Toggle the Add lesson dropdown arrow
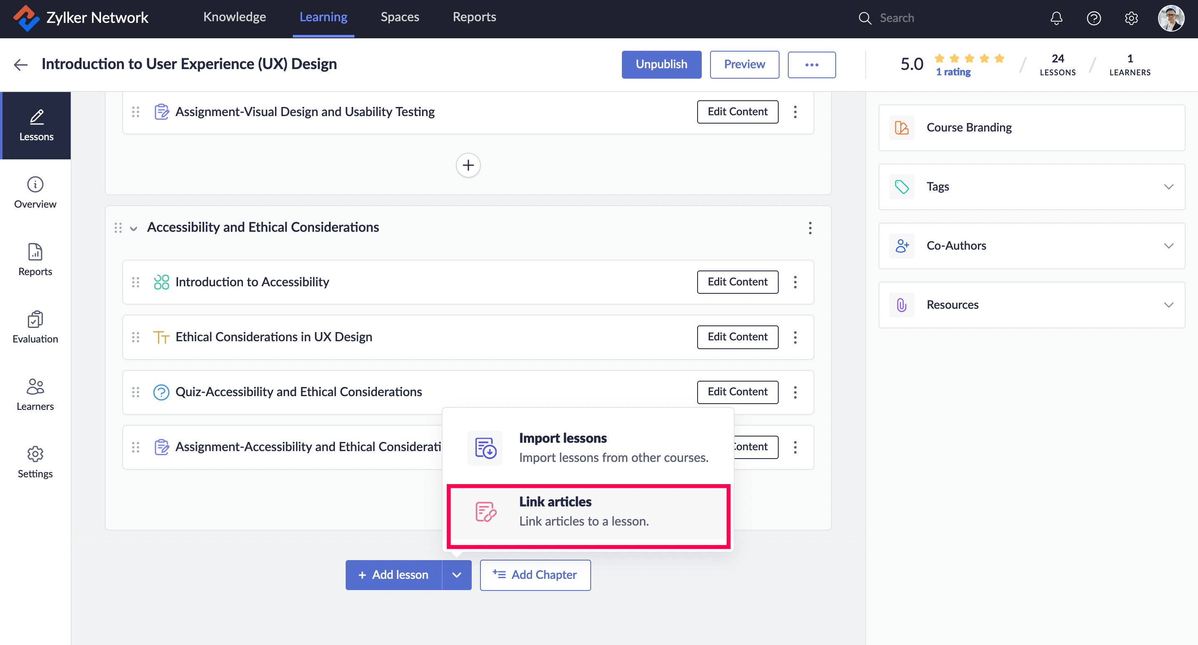This screenshot has height=645, width=1198. [x=456, y=575]
